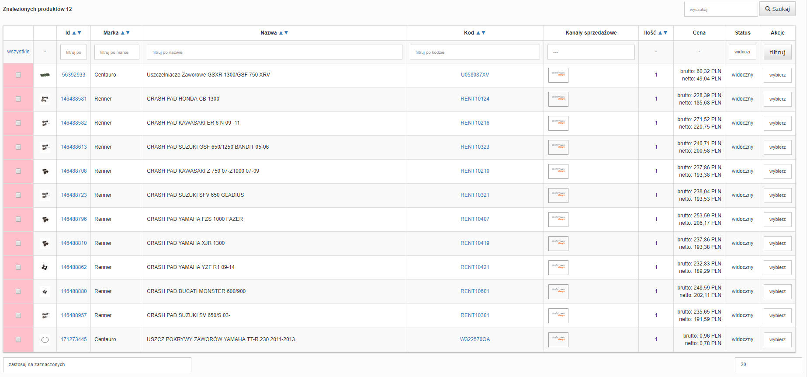Screen dimensions: 807x377
Task: Open the 'zastosuj na zaznaczonych' bulk action dropdown
Action: pyautogui.click(x=97, y=365)
